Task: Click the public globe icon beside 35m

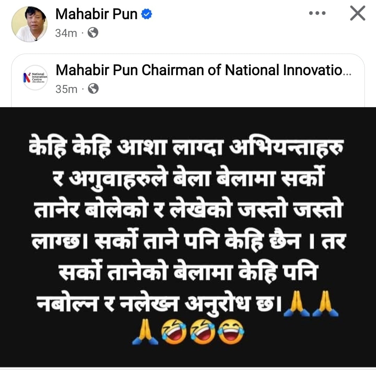Action: [x=93, y=88]
